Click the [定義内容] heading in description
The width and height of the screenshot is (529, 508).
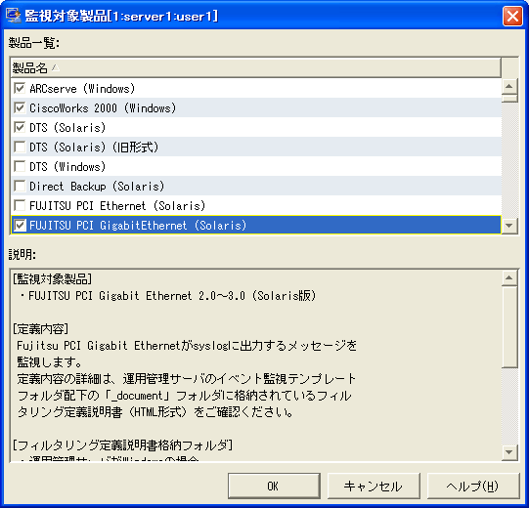tap(40, 328)
